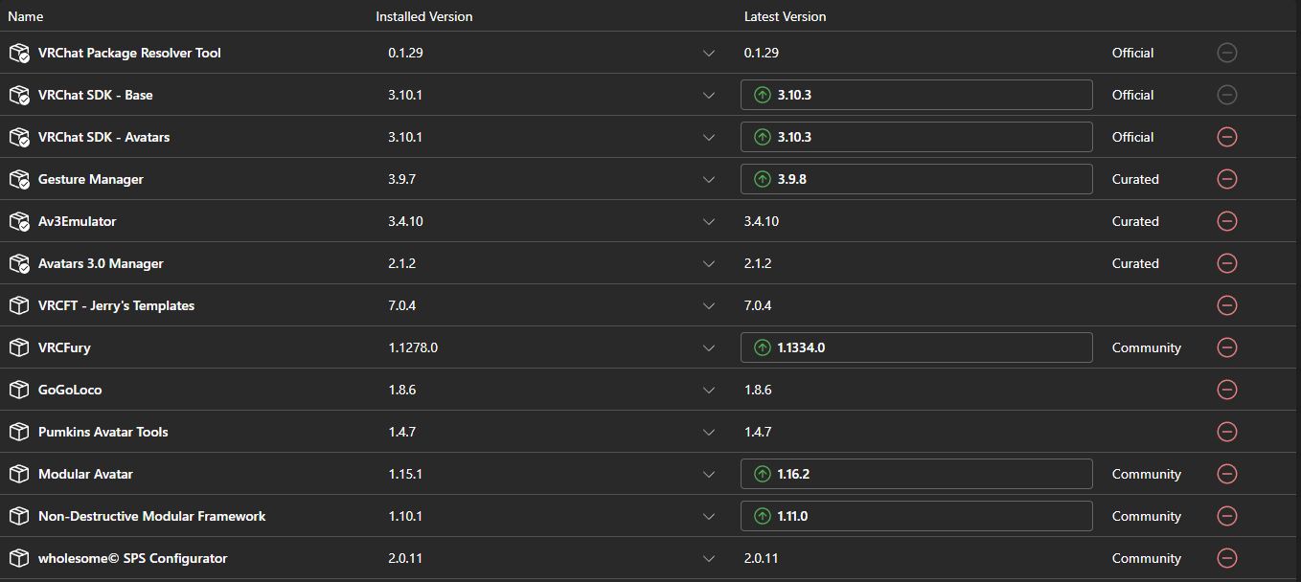Click the VRCFury remove icon
The height and width of the screenshot is (582, 1301).
1226,347
